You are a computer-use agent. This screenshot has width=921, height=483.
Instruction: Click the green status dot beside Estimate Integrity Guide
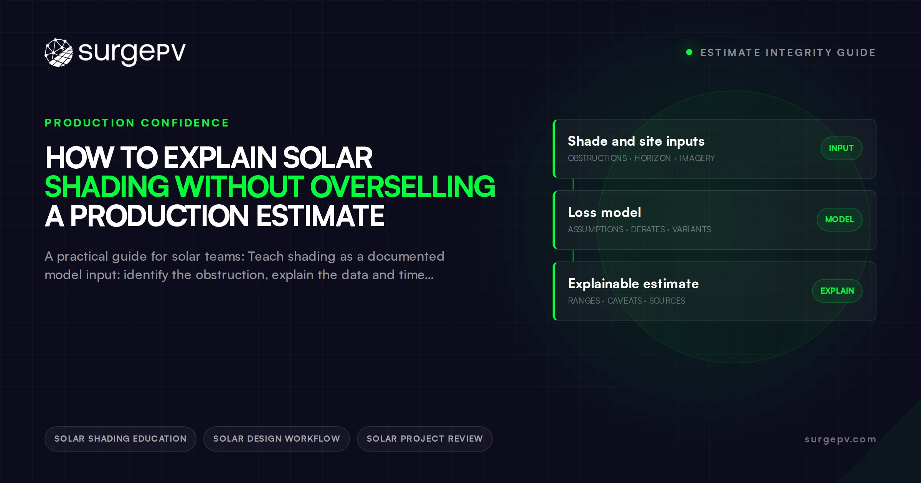point(689,52)
